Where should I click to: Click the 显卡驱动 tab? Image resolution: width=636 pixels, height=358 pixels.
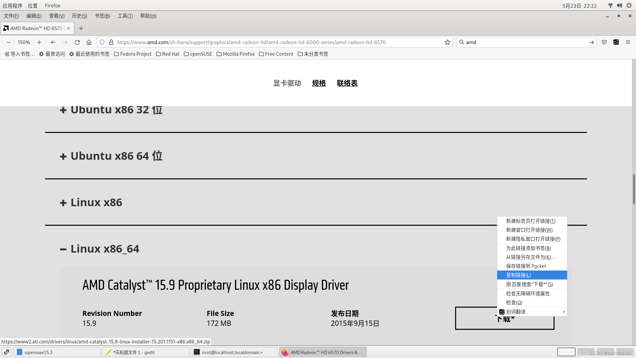pos(287,83)
